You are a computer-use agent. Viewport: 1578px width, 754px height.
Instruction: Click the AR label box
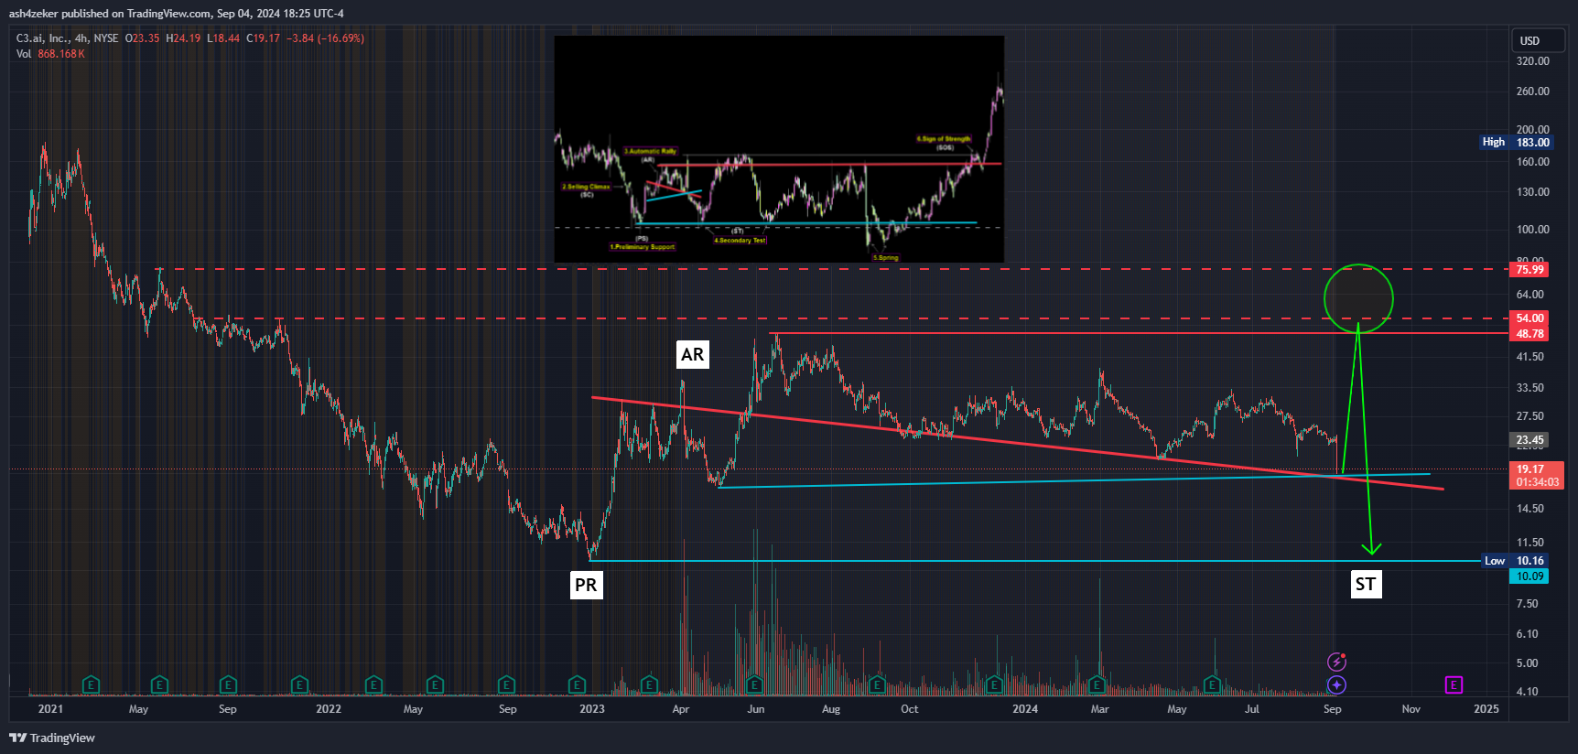pos(693,354)
